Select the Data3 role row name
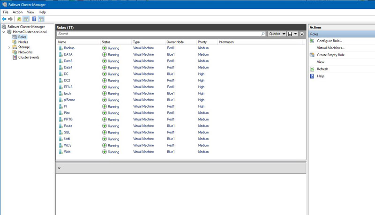Screen dimensions: 375x215 coord(68,61)
